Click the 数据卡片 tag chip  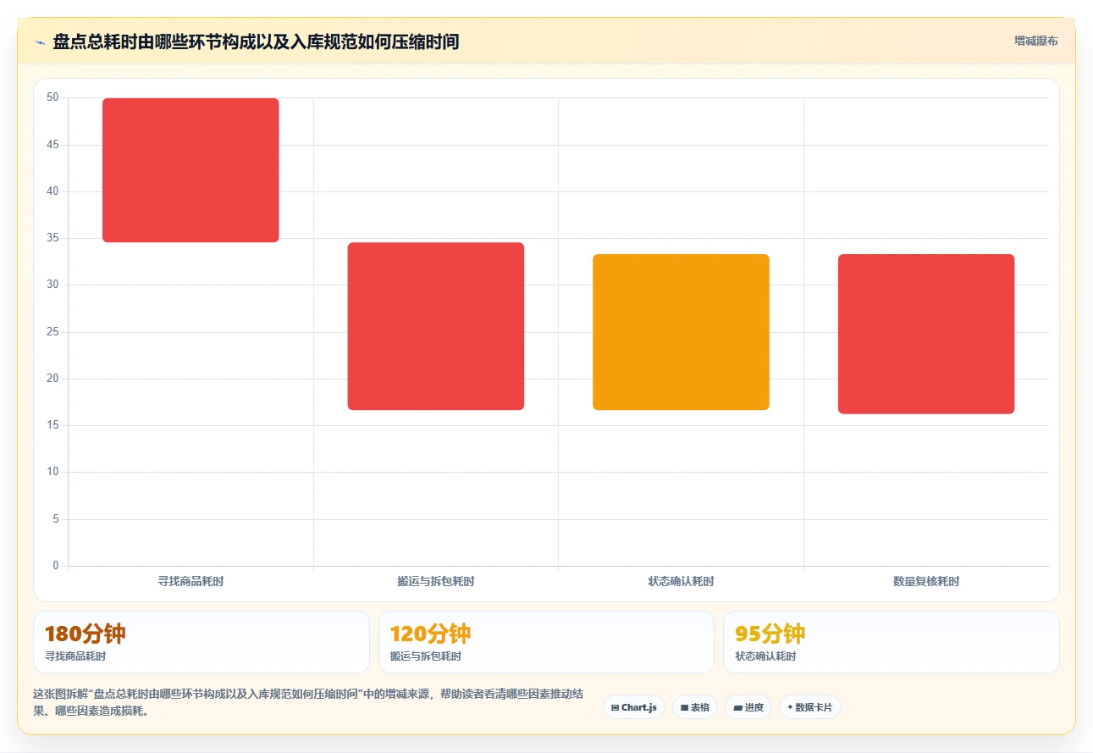[810, 707]
